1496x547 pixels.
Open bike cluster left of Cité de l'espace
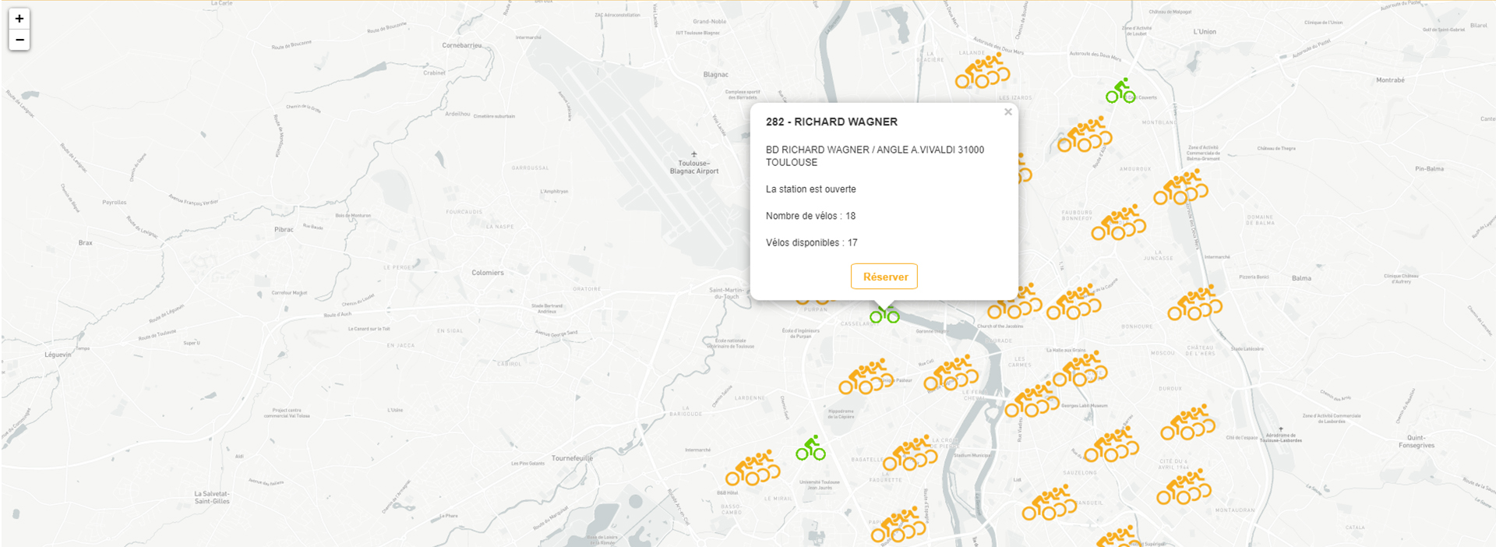1187,422
